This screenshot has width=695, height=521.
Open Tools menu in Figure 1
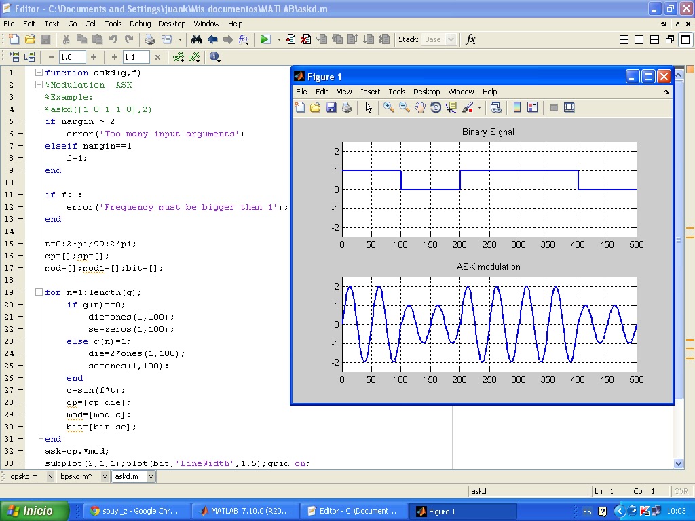tap(396, 92)
